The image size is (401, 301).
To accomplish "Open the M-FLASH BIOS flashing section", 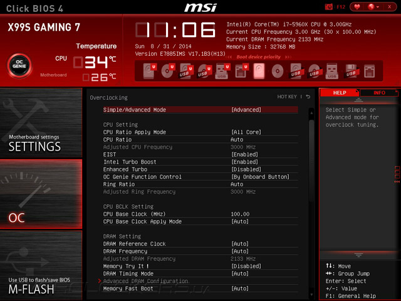I will [x=41, y=265].
